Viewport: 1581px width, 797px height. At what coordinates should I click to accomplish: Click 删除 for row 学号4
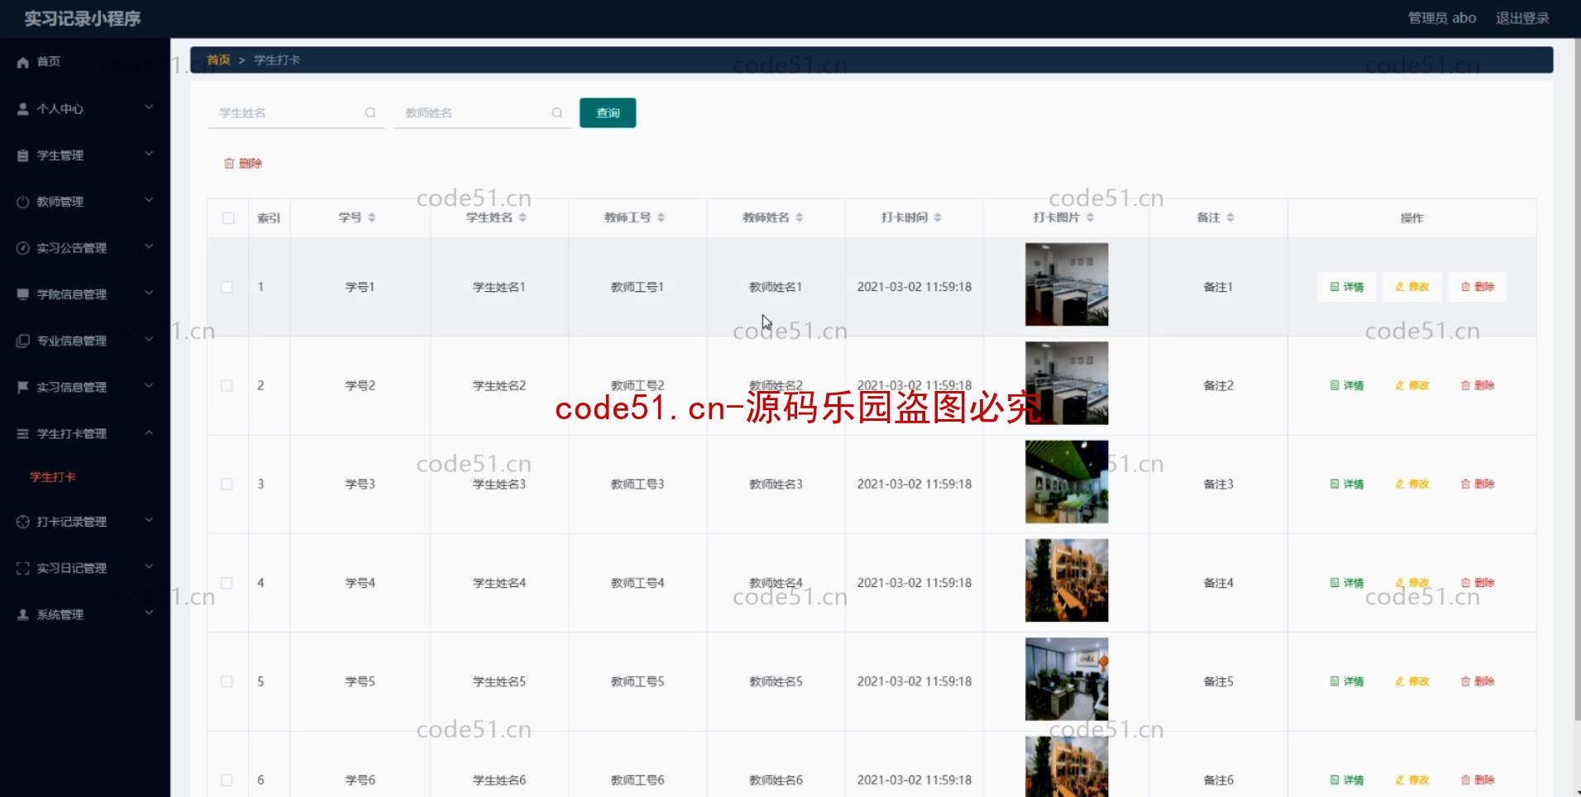point(1478,583)
